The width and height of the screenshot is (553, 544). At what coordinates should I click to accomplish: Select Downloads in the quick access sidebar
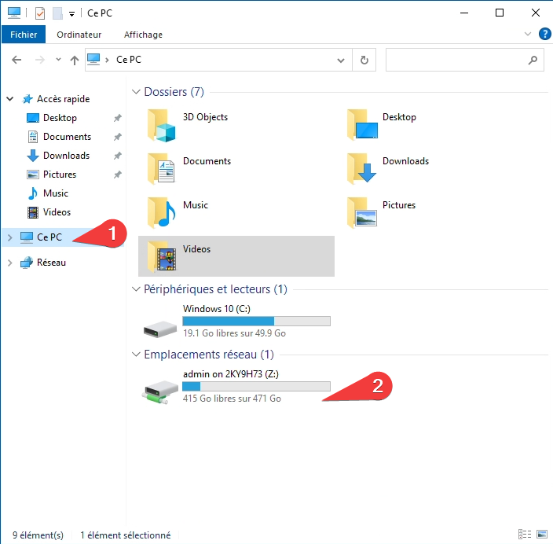(66, 156)
